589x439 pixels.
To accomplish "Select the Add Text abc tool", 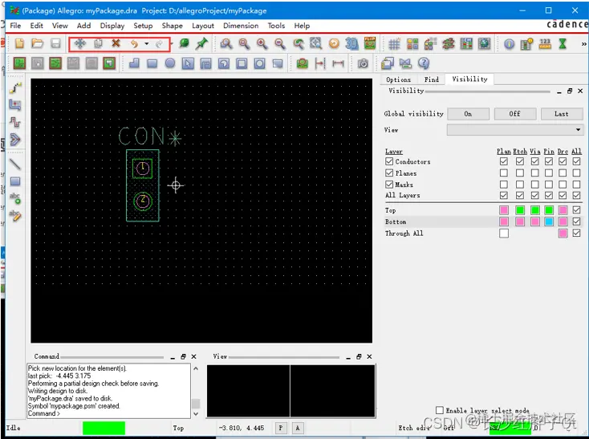I will point(15,198).
